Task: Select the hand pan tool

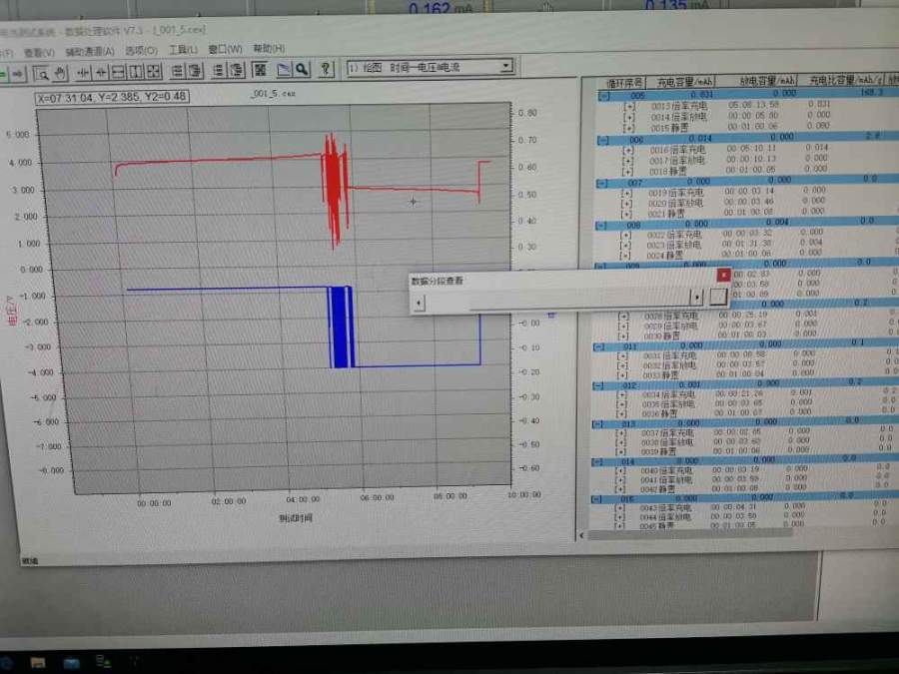Action: (x=60, y=72)
